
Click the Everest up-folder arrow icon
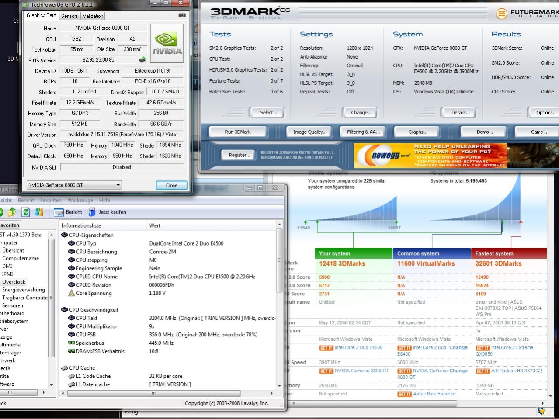12,212
